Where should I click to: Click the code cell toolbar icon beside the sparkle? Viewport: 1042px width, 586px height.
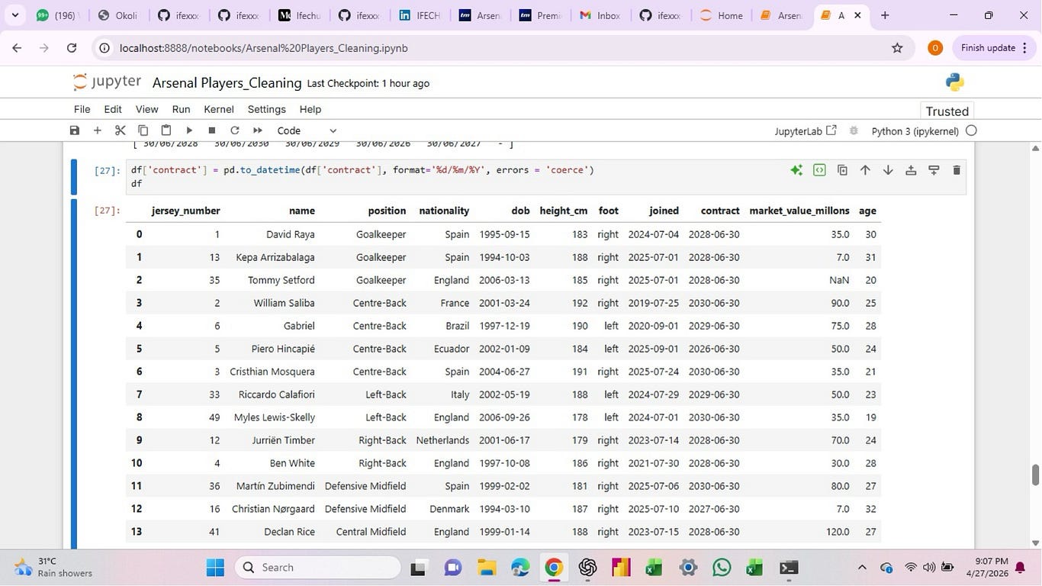pyautogui.click(x=819, y=170)
